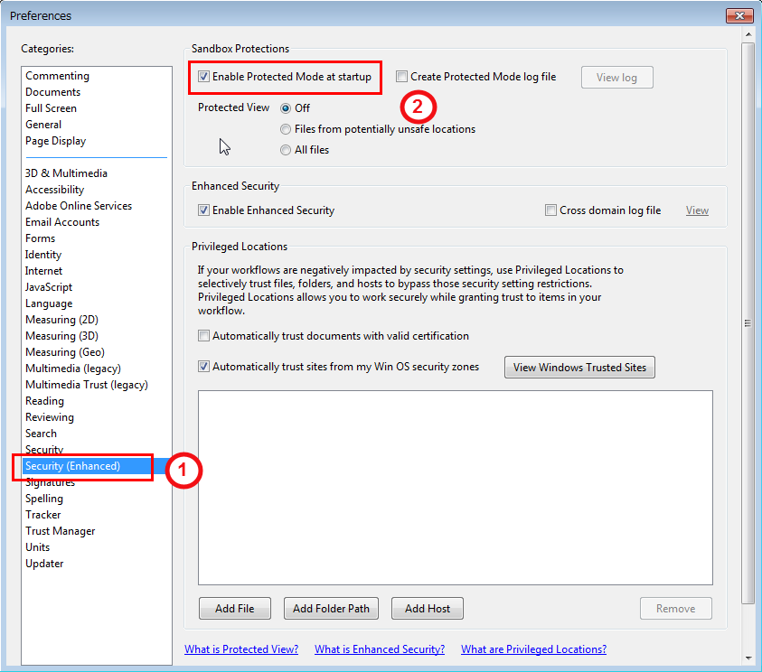Select All files for Protected View

tap(286, 150)
